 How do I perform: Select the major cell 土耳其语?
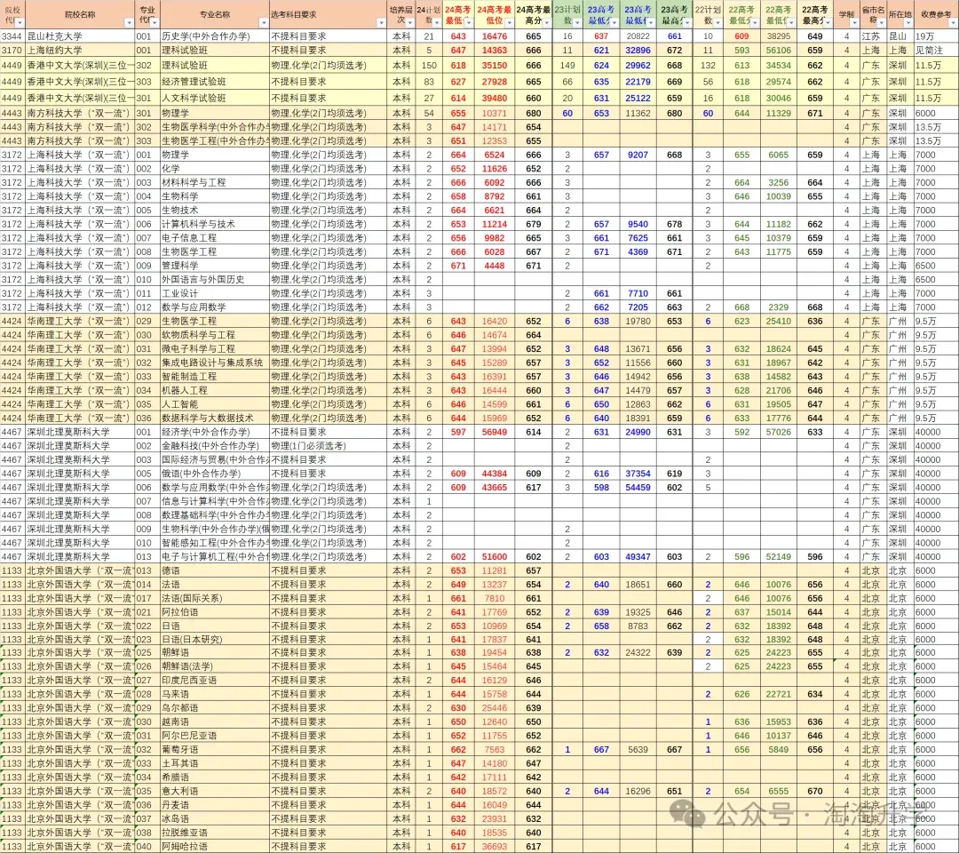[215, 763]
